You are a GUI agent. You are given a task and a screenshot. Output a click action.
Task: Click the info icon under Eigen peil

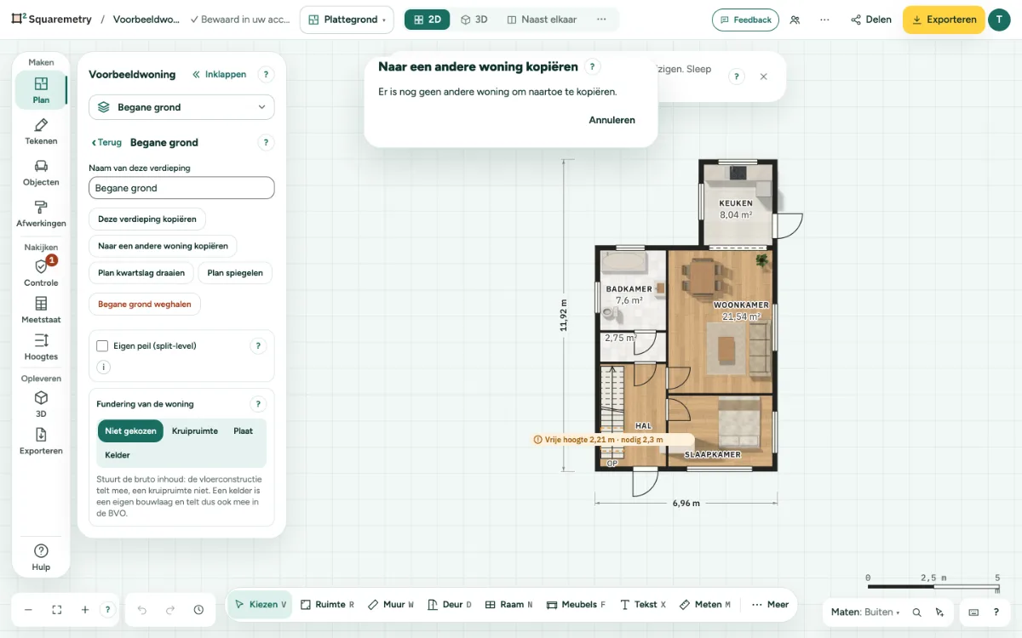[x=104, y=367]
